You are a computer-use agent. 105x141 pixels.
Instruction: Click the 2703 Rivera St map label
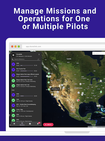click(x=55, y=89)
